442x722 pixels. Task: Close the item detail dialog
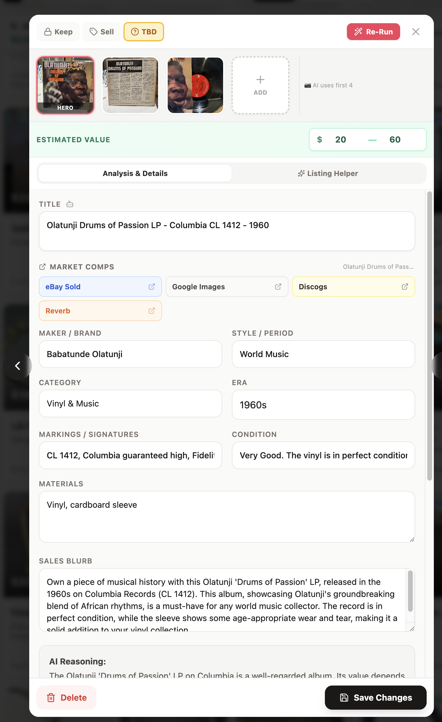416,32
